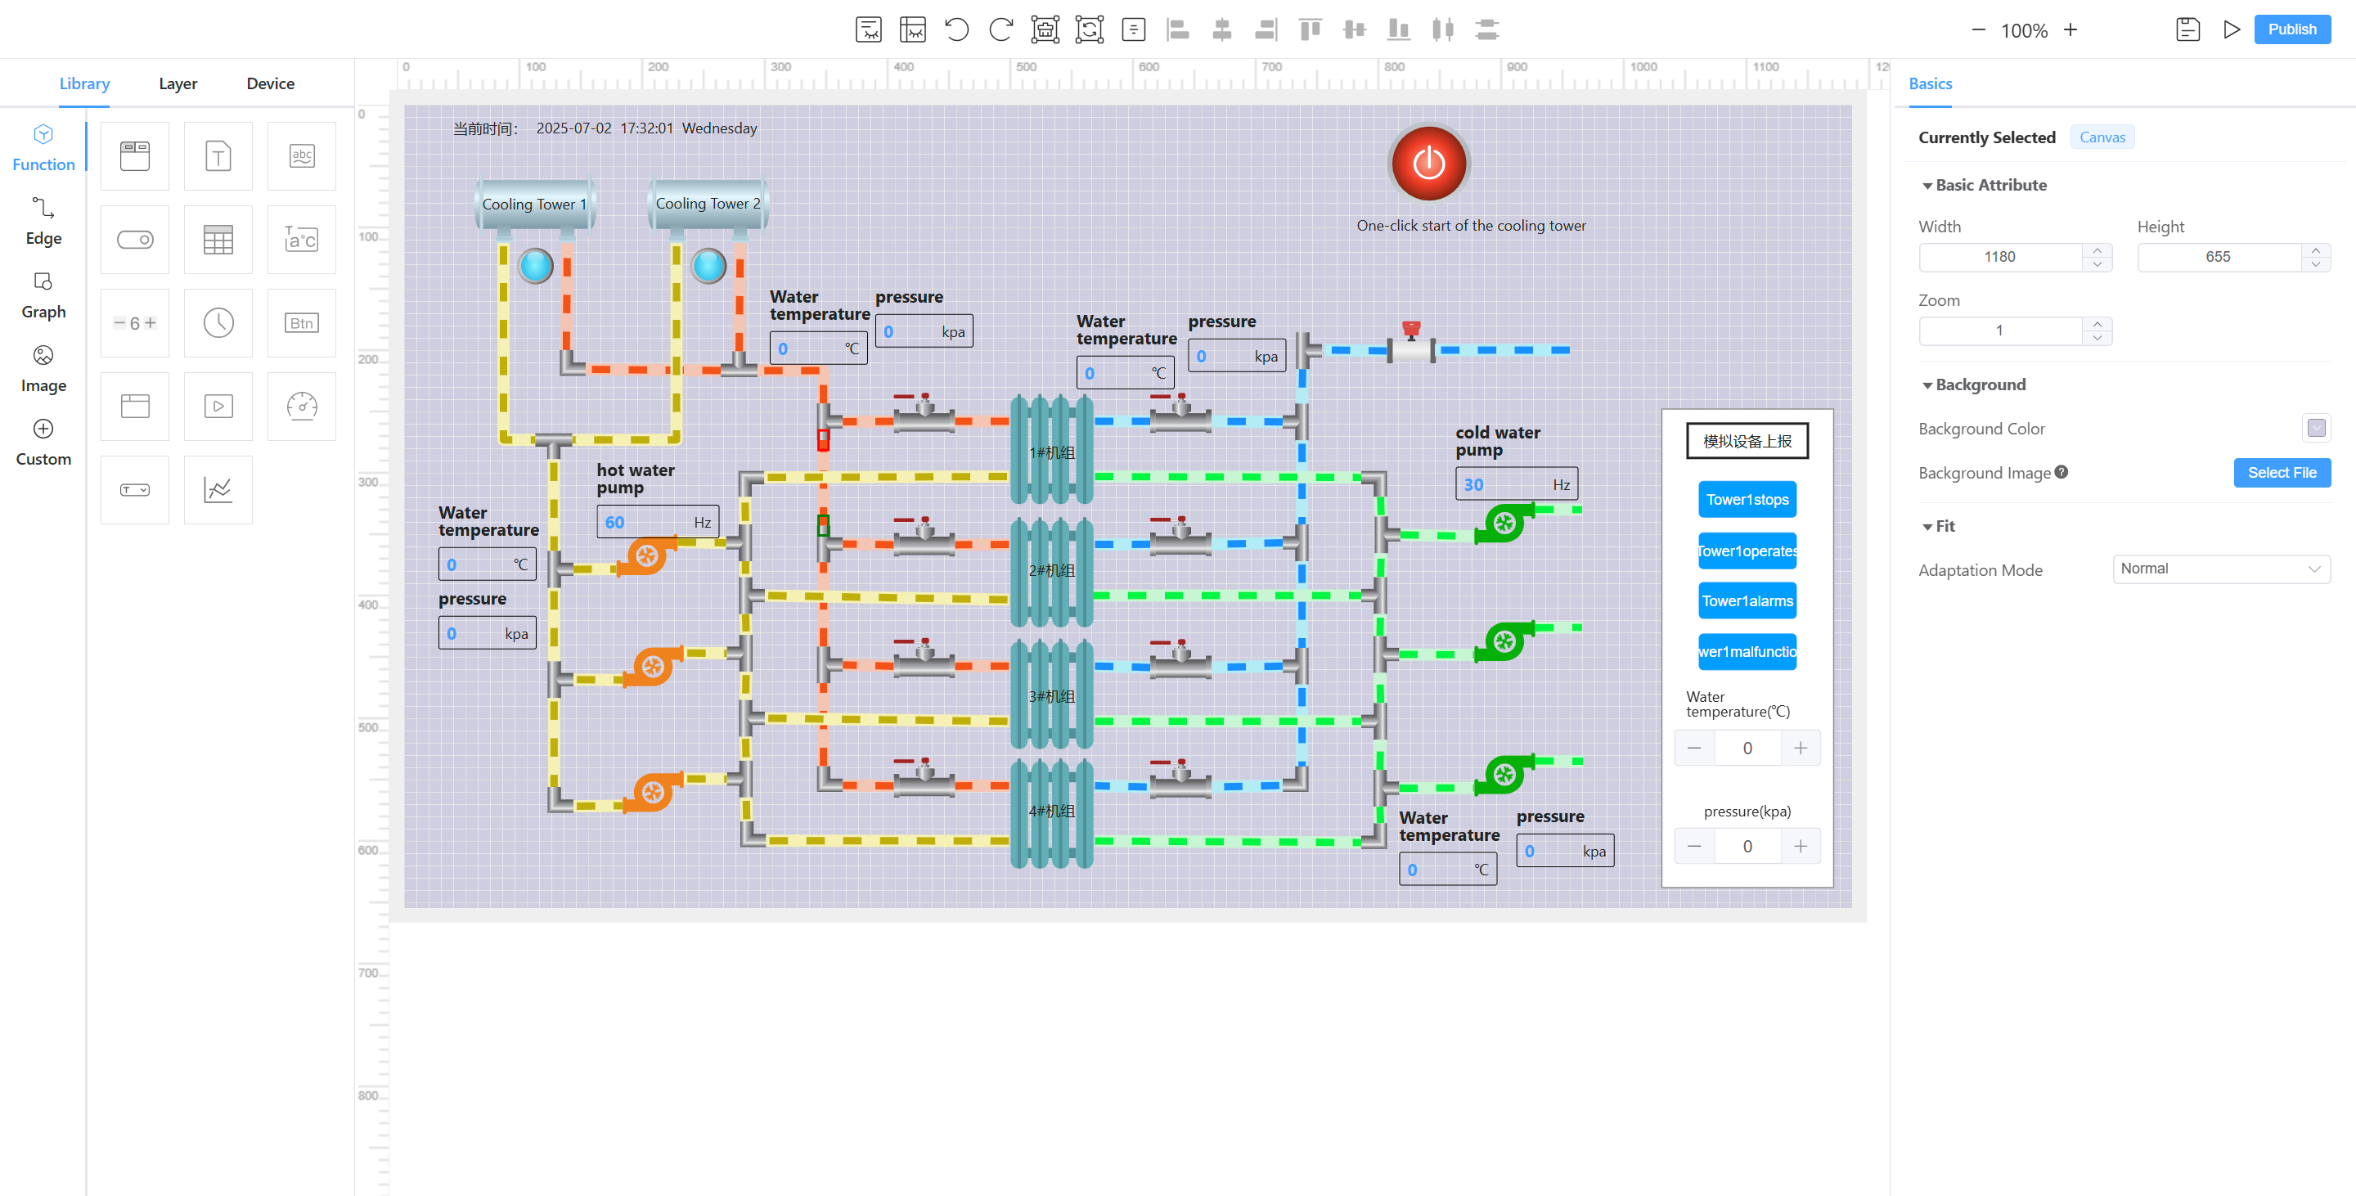Select the line chart component in the library
Screen dimensions: 2356x1196
[218, 489]
